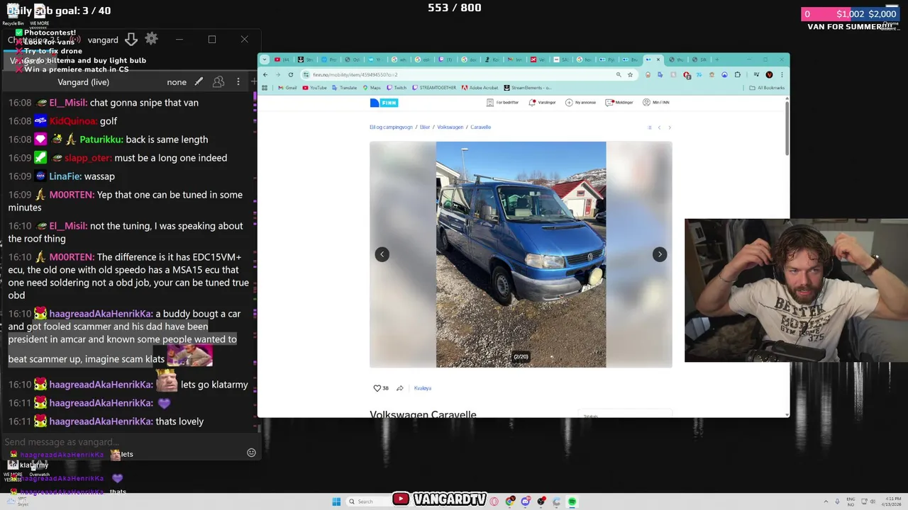This screenshot has height=510, width=908.
Task: Open the Translate bookmark
Action: tap(344, 88)
